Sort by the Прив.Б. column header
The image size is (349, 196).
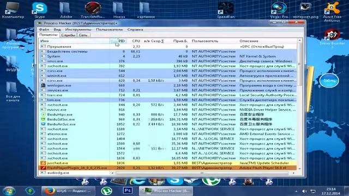pos(178,41)
